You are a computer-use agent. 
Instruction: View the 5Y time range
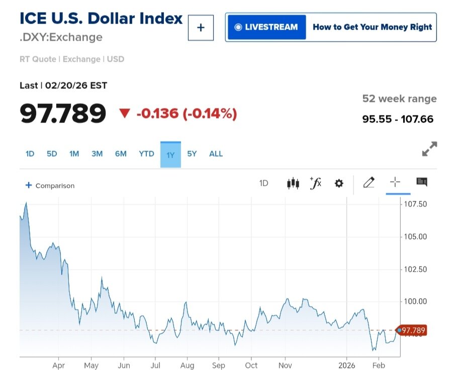[192, 154]
